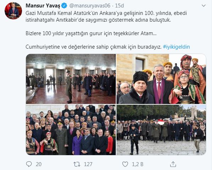Open the photo with costumed children

(161, 79)
